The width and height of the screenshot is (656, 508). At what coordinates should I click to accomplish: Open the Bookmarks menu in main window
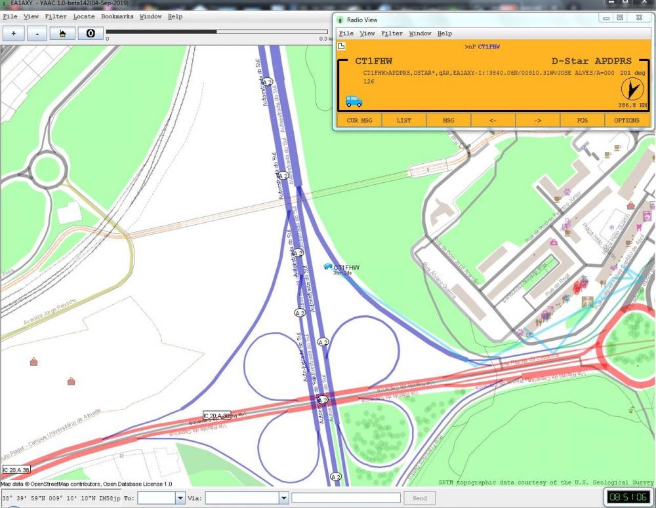coord(117,16)
